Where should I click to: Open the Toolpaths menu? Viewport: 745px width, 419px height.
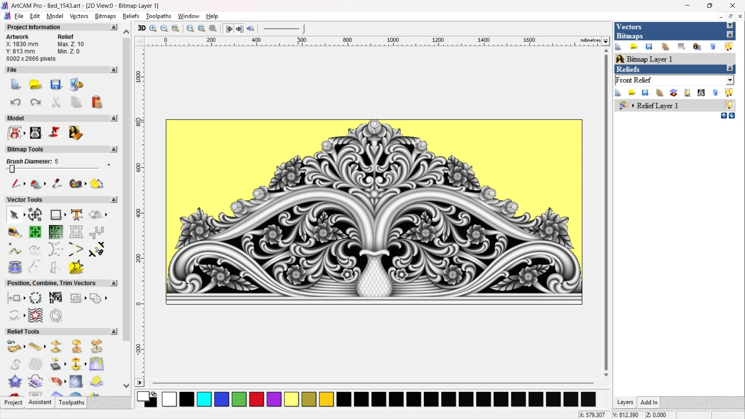(158, 16)
